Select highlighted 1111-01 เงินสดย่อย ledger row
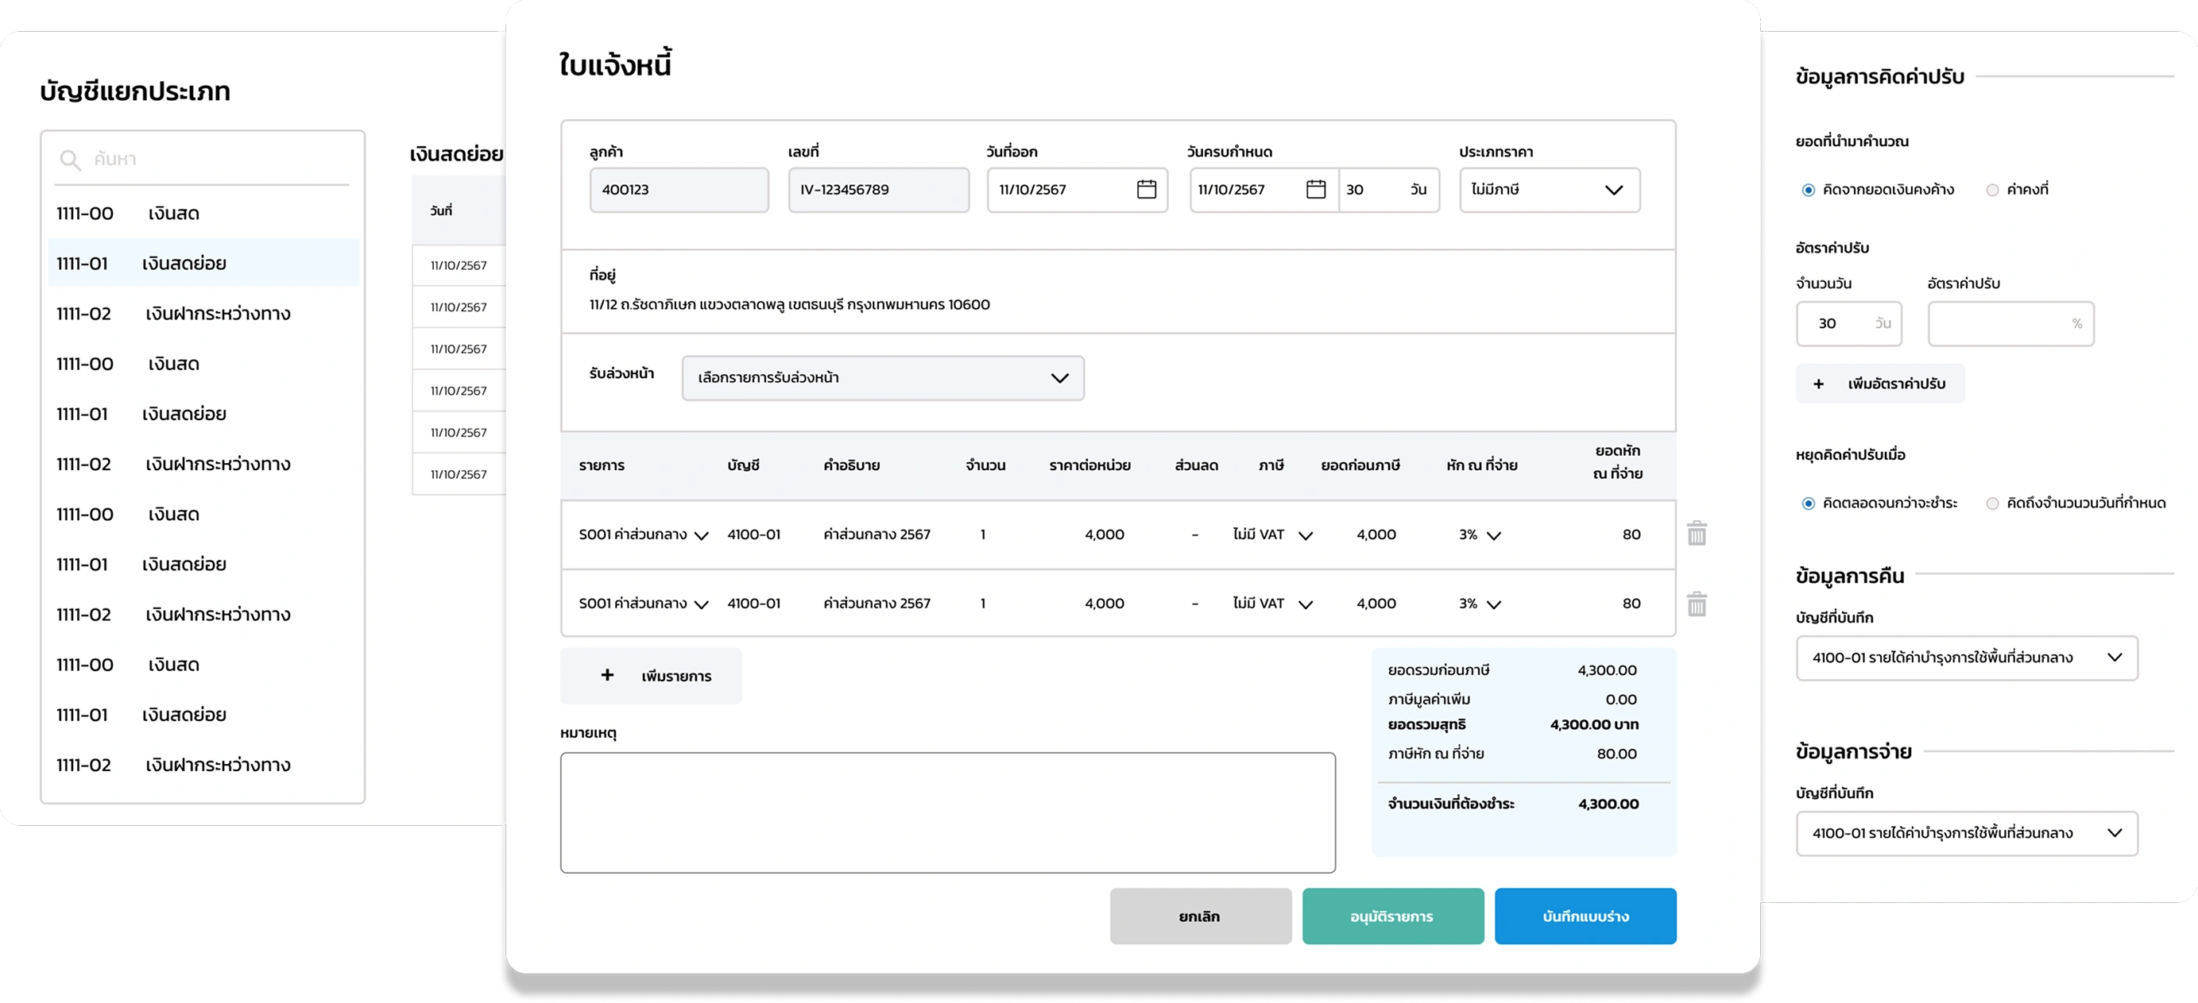The image size is (2198, 1003). tap(202, 264)
